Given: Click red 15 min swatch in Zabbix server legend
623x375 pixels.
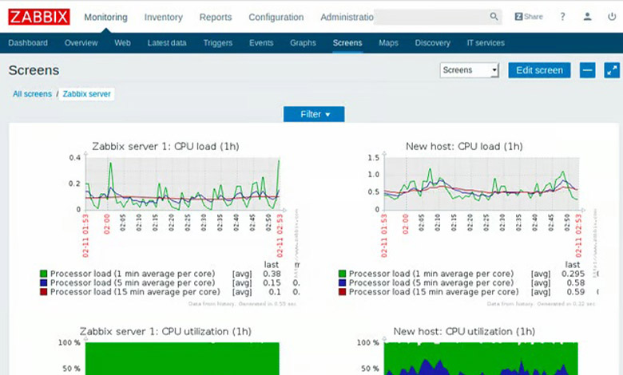Looking at the screenshot, I should pyautogui.click(x=44, y=292).
